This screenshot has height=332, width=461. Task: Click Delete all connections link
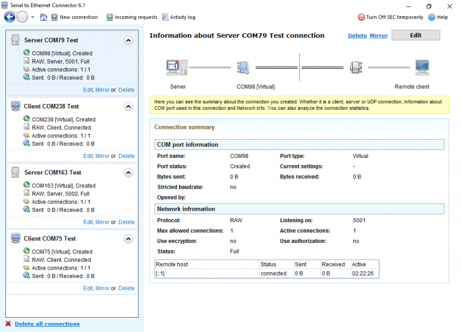click(47, 324)
